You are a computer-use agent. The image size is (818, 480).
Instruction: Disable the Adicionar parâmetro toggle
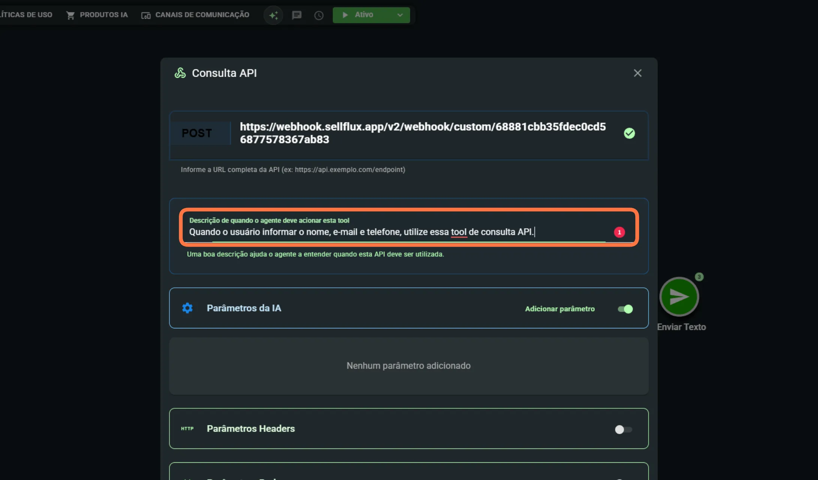point(625,309)
